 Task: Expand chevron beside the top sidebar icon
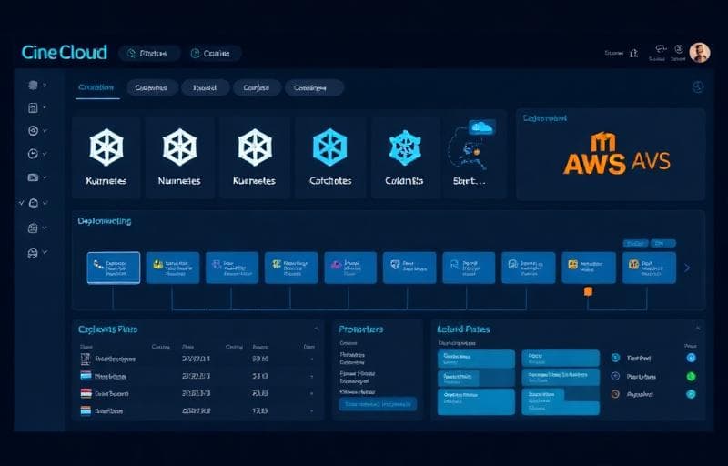[45, 86]
